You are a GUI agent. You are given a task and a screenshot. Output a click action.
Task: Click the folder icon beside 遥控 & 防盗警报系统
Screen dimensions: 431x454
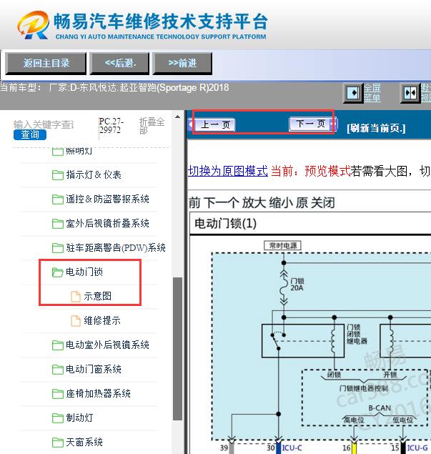[58, 199]
